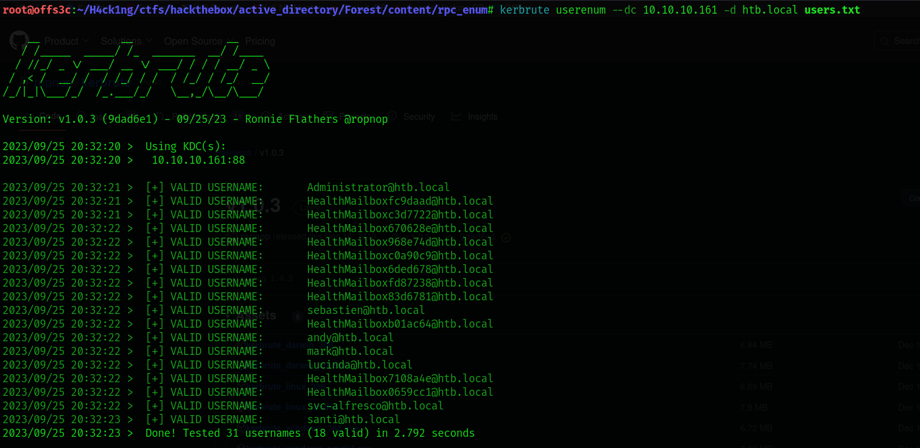Expand the Solutions dropdown menu

tap(126, 41)
